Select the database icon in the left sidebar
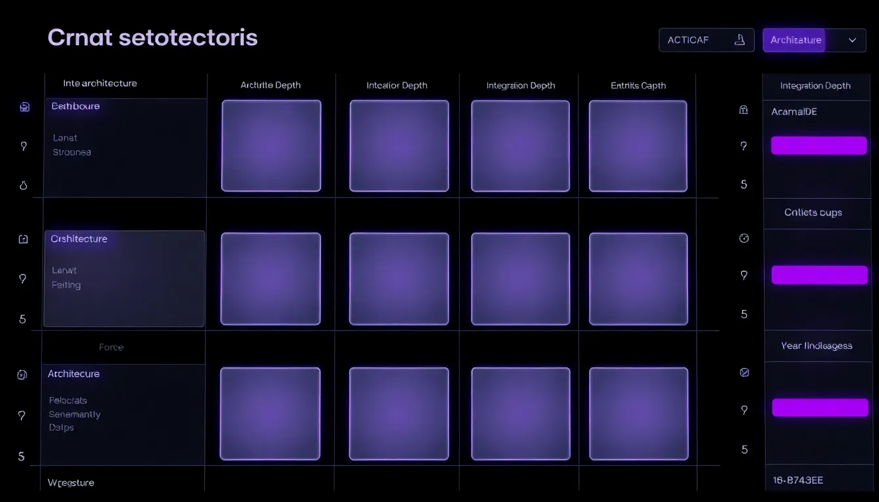The width and height of the screenshot is (879, 502). point(23,107)
